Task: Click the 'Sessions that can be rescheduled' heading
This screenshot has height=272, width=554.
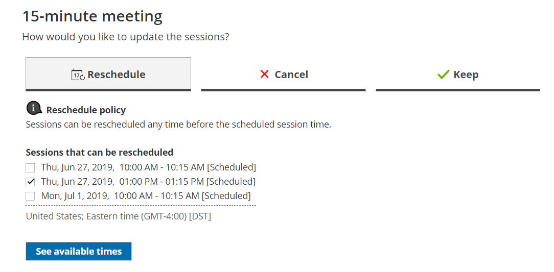Action: coord(100,152)
